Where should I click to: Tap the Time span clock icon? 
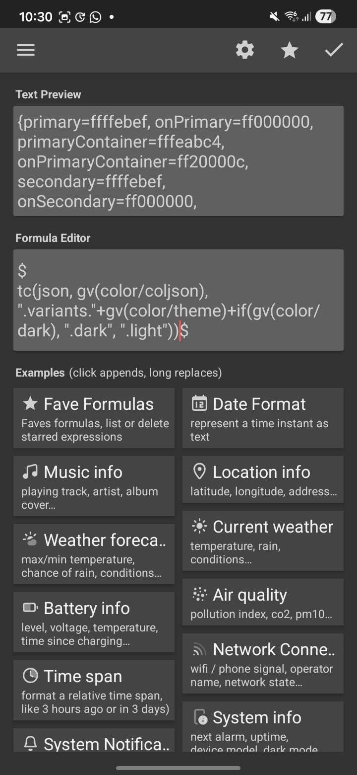[30, 676]
